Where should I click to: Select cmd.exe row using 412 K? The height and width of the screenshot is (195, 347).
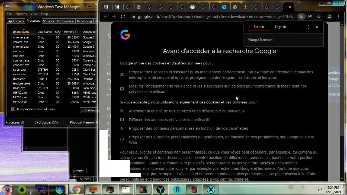click(x=54, y=51)
